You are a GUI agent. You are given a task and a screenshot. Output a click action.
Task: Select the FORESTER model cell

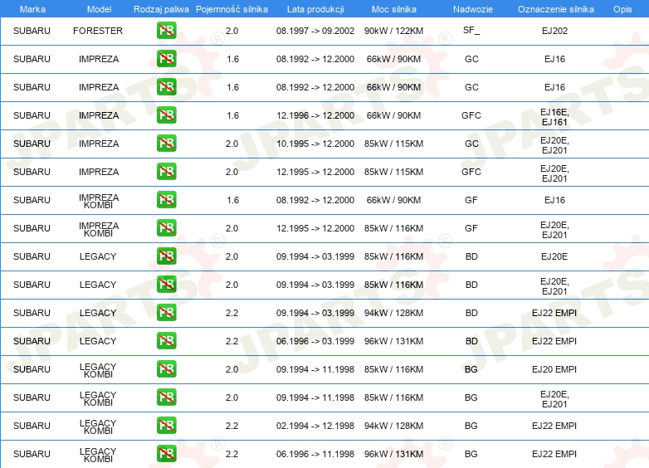pyautogui.click(x=98, y=31)
